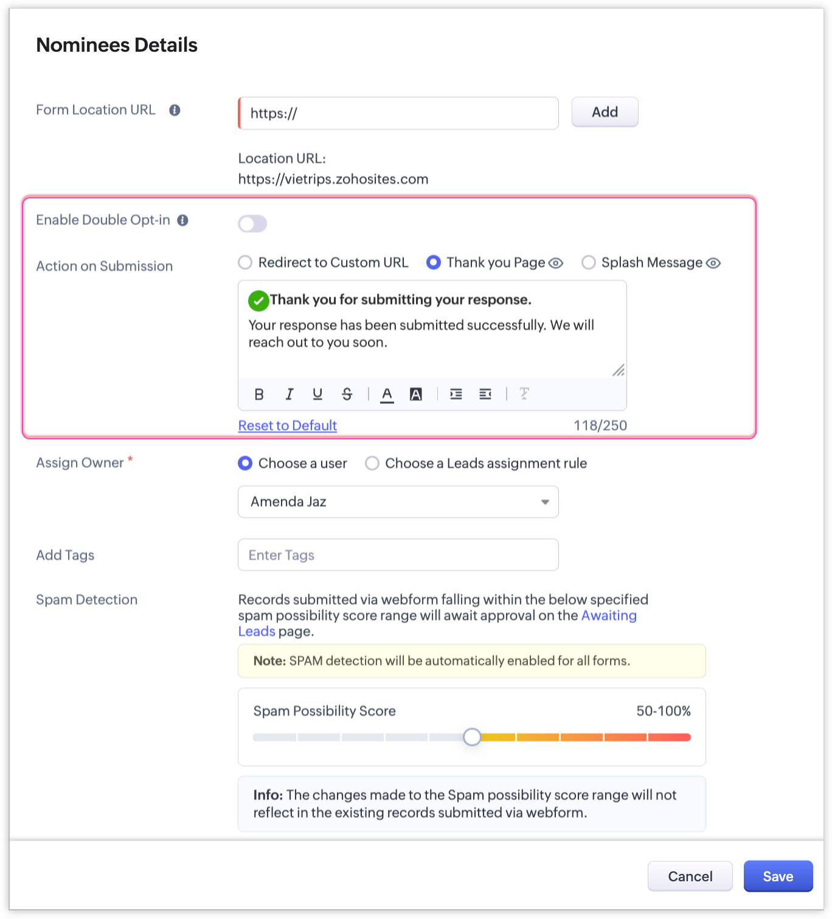Choose a Leads assignment rule option
Viewport: 832px width, 919px height.
click(372, 463)
